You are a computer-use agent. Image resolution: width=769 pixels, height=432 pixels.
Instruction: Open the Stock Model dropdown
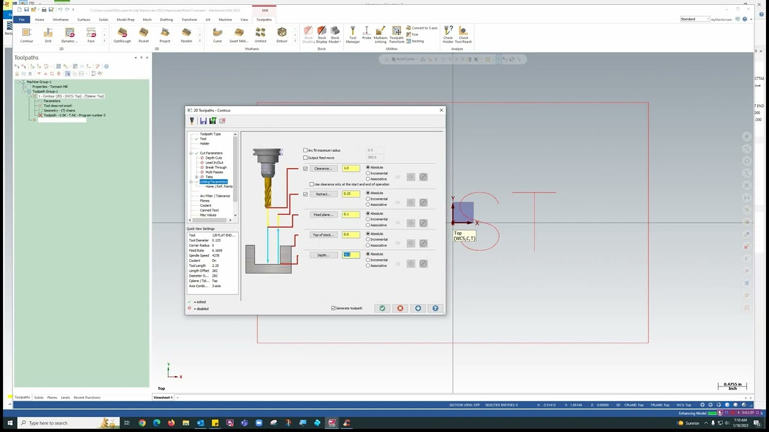(335, 36)
